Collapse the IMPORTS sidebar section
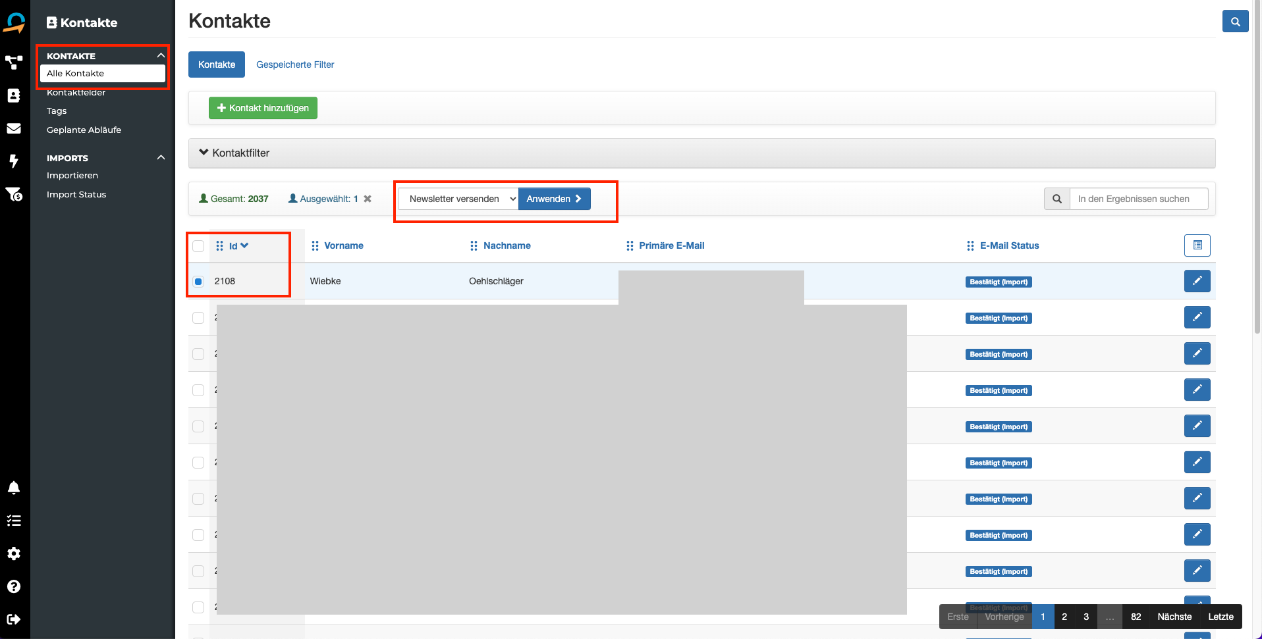This screenshot has height=639, width=1262. pos(161,158)
